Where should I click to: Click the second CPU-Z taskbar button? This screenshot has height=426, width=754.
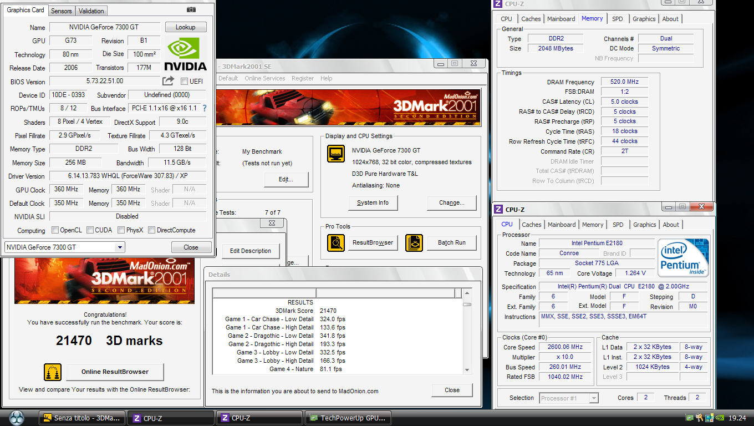pos(259,418)
